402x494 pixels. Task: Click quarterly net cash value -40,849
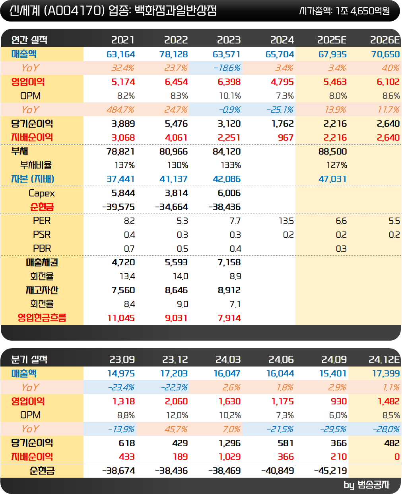278,471
